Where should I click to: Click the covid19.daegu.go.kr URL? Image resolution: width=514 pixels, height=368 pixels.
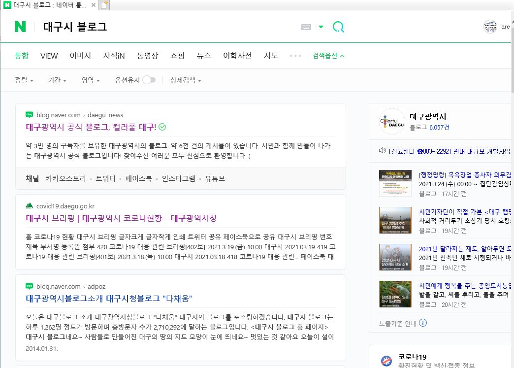[x=65, y=206]
